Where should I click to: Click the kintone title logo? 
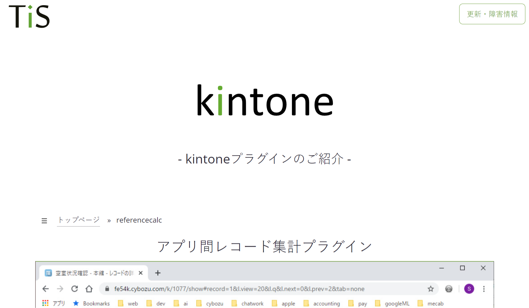coord(265,101)
